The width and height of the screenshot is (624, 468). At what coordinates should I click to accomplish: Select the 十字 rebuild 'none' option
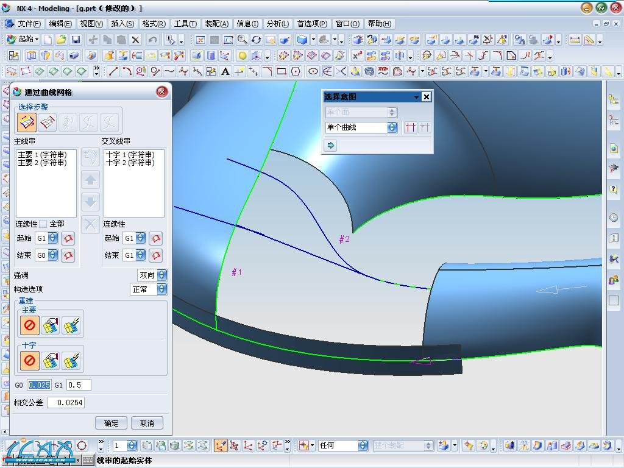[29, 361]
